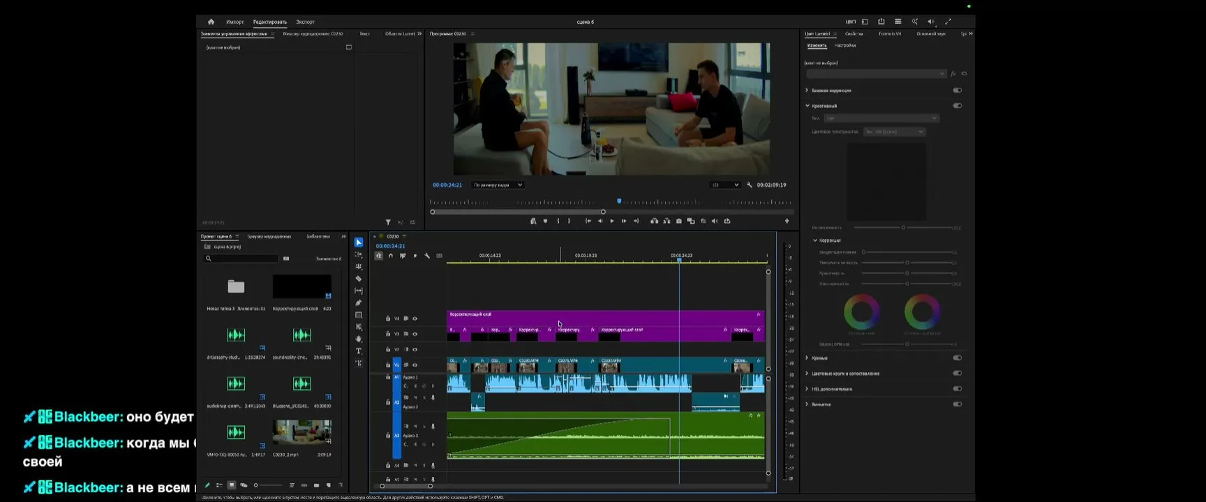
Task: Go to the Home screen icon
Action: tap(211, 22)
